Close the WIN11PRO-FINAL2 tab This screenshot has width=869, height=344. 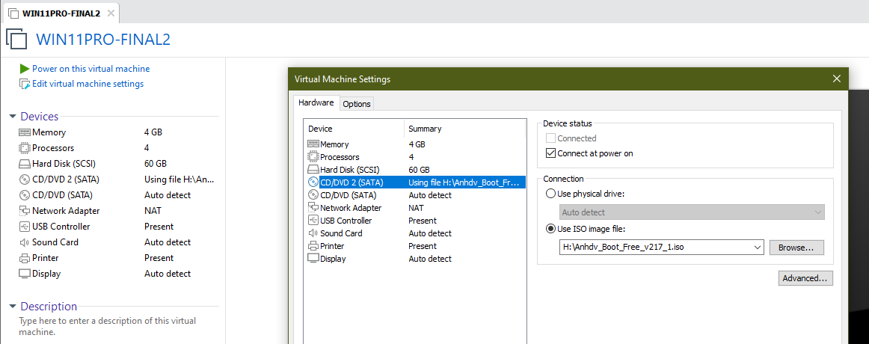pyautogui.click(x=111, y=13)
